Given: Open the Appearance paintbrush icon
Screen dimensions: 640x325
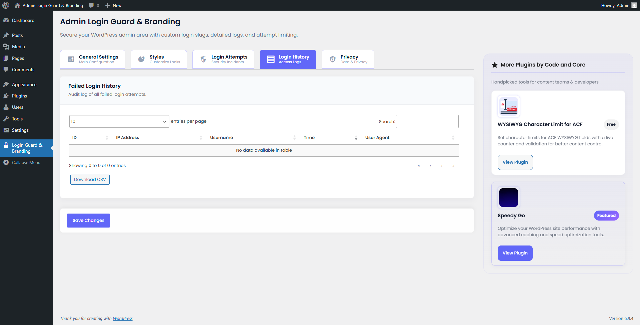Looking at the screenshot, I should click(x=6, y=84).
